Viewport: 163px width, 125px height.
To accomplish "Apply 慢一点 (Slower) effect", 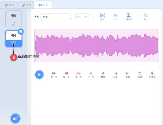I will pos(66,75).
